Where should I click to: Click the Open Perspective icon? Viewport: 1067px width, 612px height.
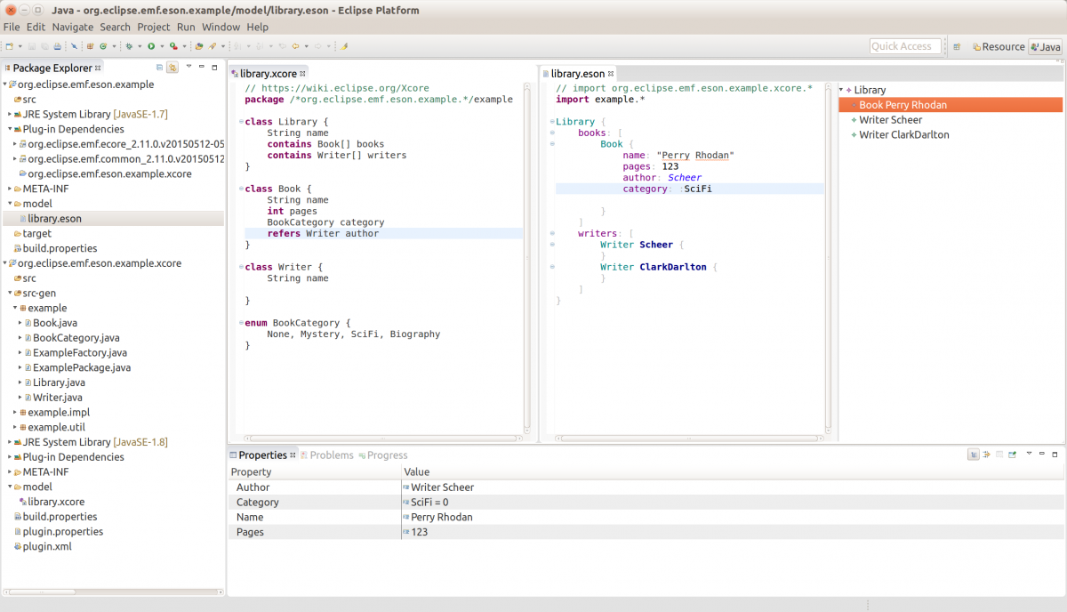click(x=957, y=47)
